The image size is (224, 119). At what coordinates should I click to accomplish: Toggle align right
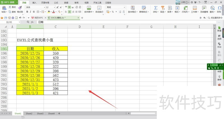[x=73, y=12]
